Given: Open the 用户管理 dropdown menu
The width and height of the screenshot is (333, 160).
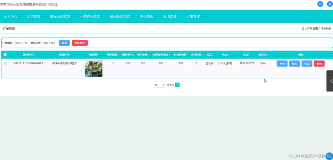Looking at the screenshot, I should pos(35,16).
